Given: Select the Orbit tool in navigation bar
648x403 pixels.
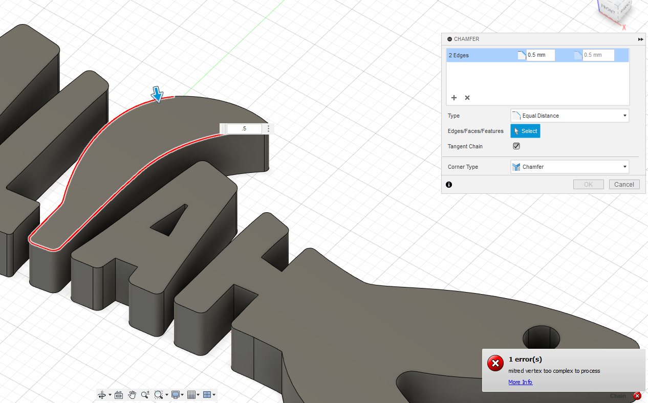Looking at the screenshot, I should point(102,394).
